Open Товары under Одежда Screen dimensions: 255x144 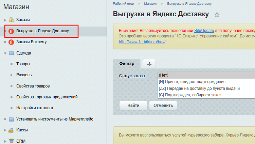point(23,64)
